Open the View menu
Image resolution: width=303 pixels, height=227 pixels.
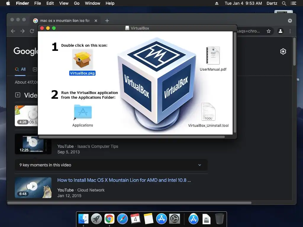point(64,3)
